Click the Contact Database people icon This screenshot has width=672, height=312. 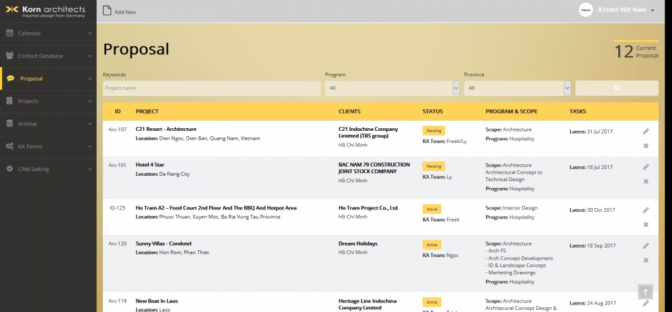(x=9, y=56)
